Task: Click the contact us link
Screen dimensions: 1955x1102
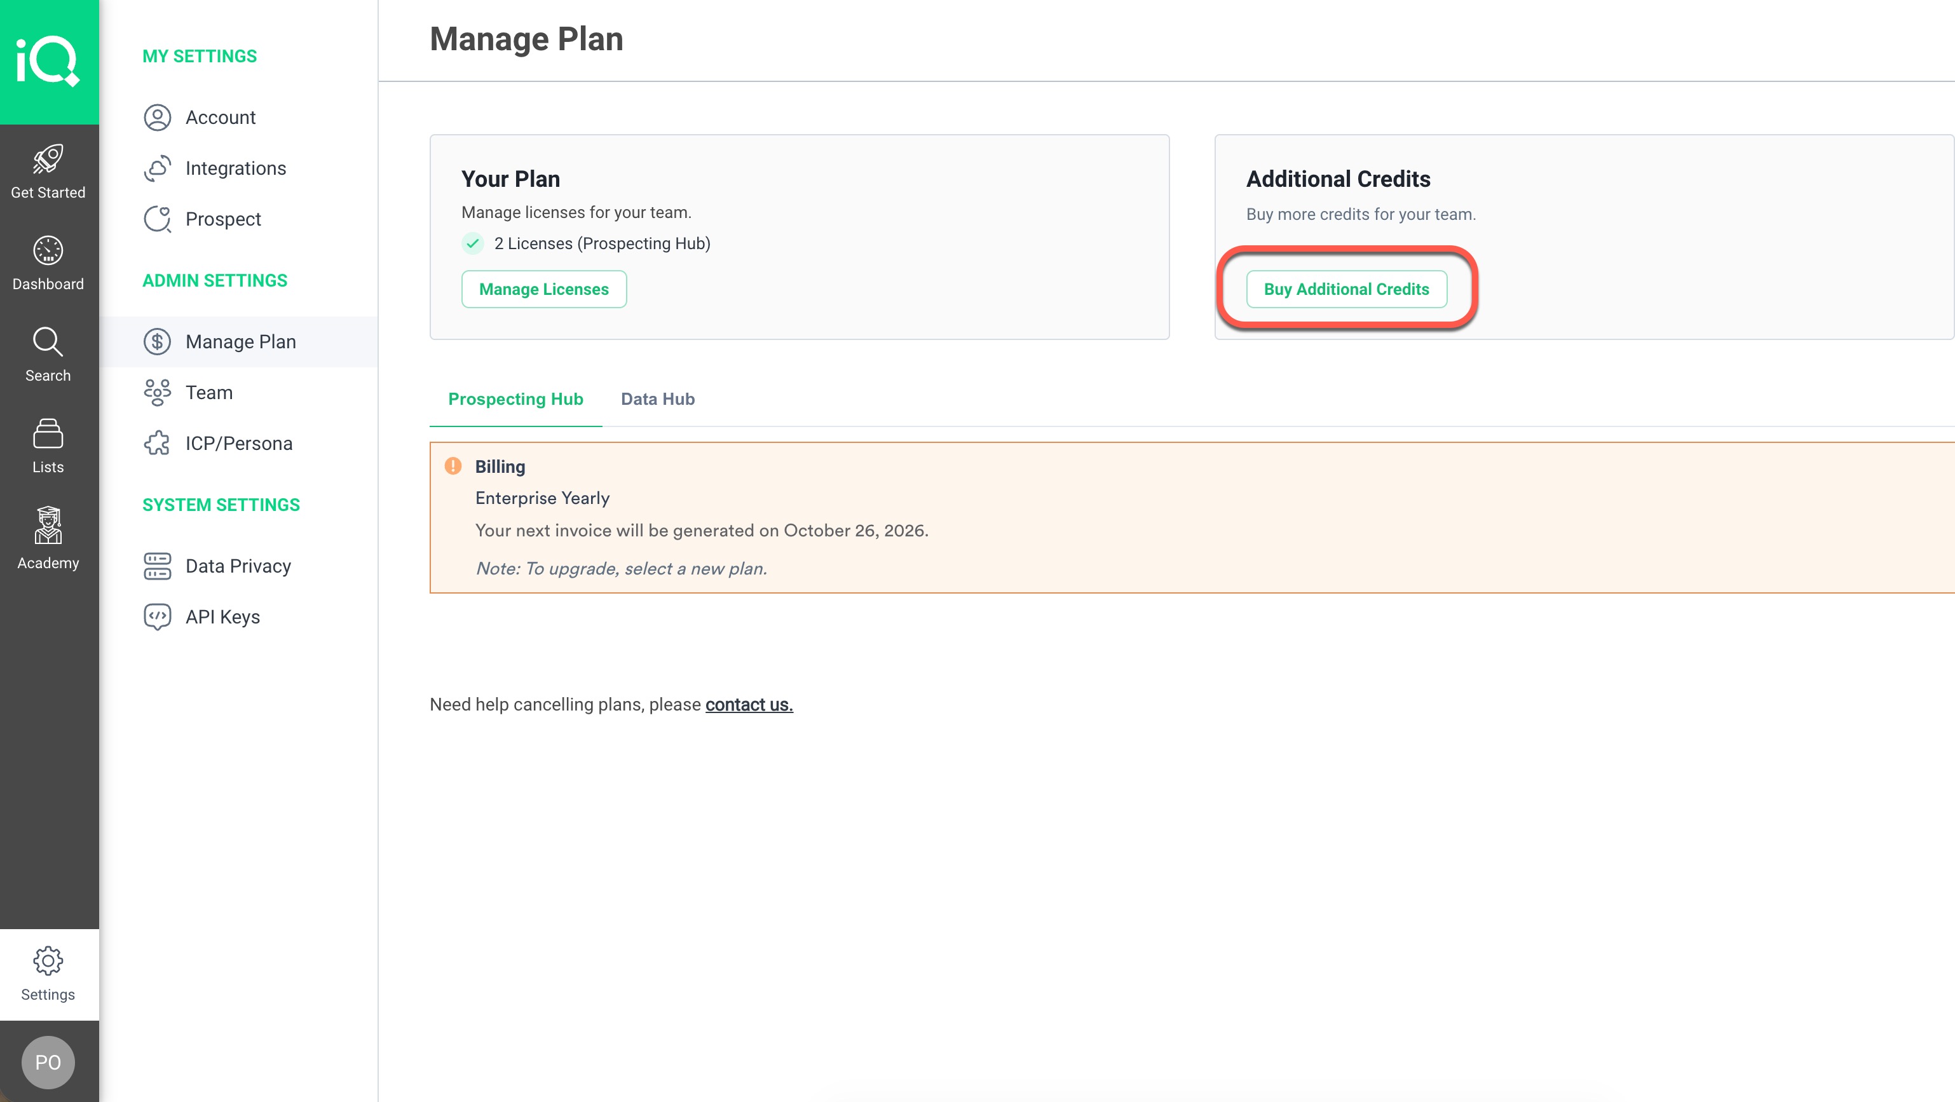Action: click(748, 704)
